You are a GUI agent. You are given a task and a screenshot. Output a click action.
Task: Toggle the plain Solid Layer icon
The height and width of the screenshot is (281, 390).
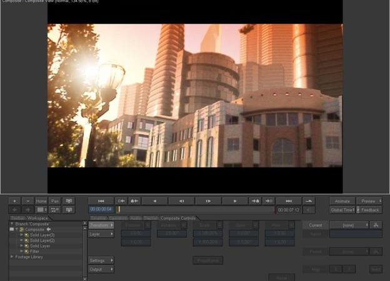click(x=27, y=246)
